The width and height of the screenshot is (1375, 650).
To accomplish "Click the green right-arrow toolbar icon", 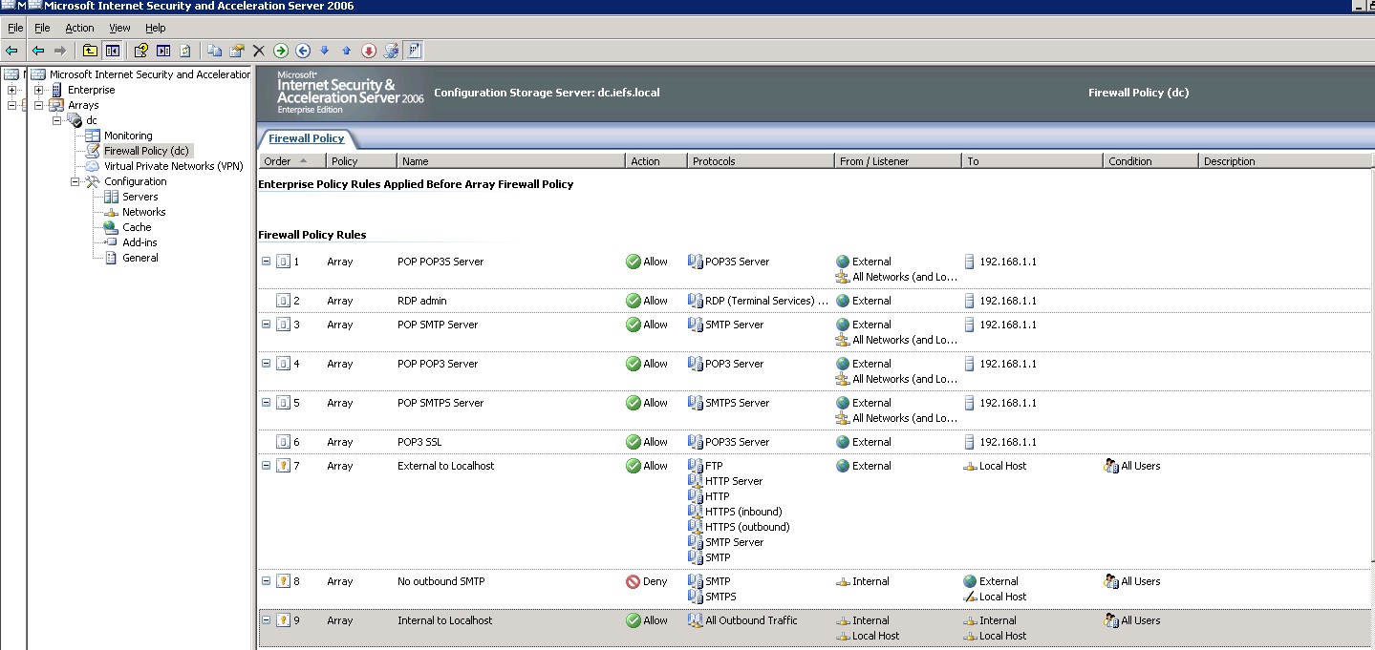I will click(x=281, y=51).
